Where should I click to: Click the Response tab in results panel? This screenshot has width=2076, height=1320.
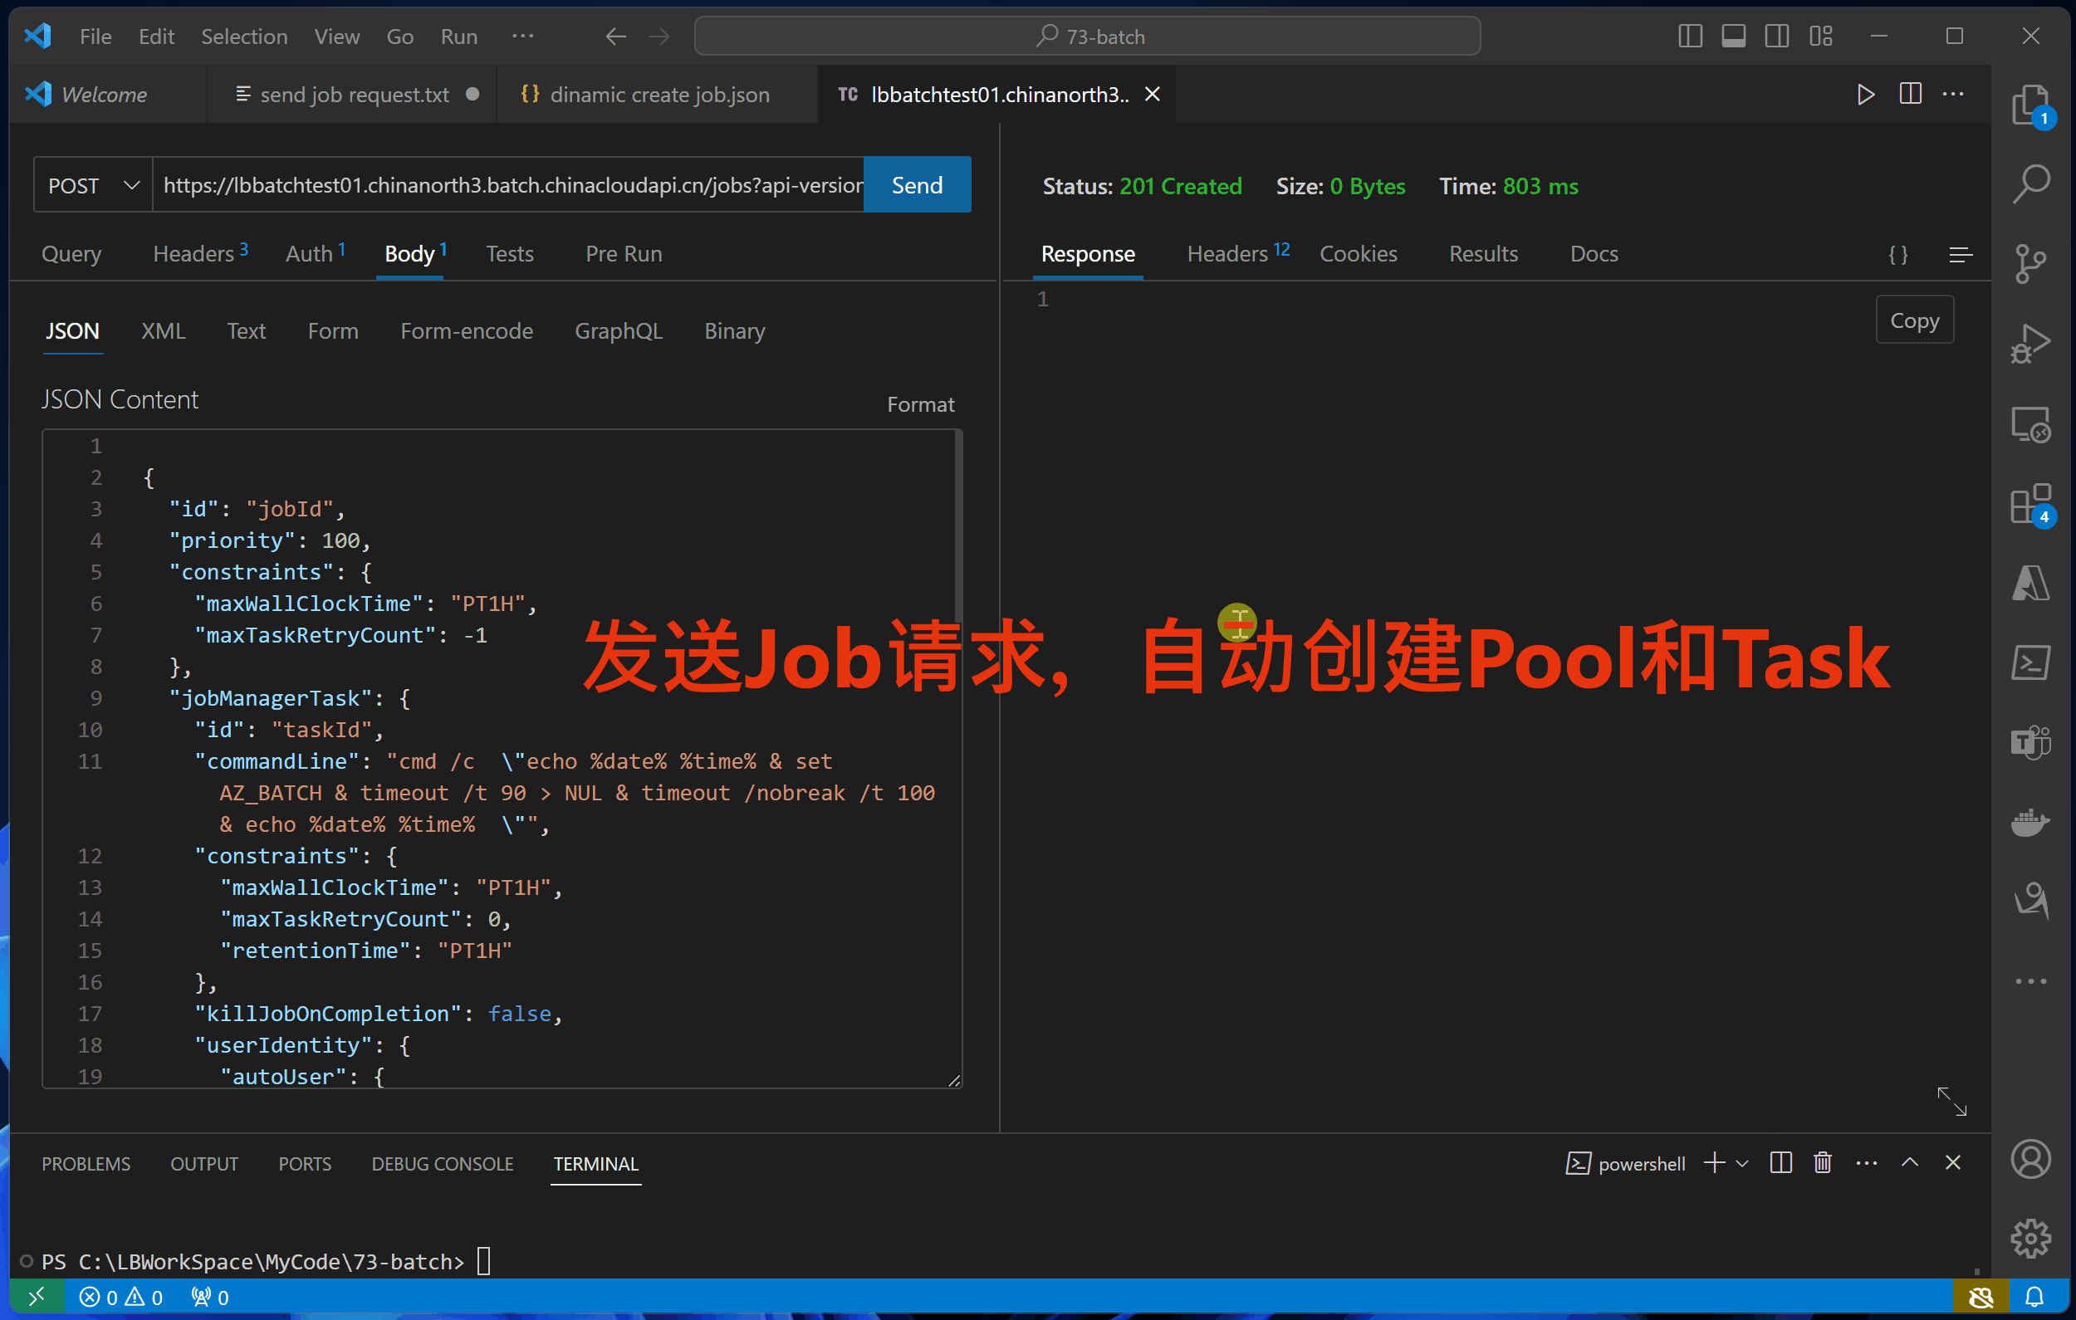pyautogui.click(x=1088, y=252)
